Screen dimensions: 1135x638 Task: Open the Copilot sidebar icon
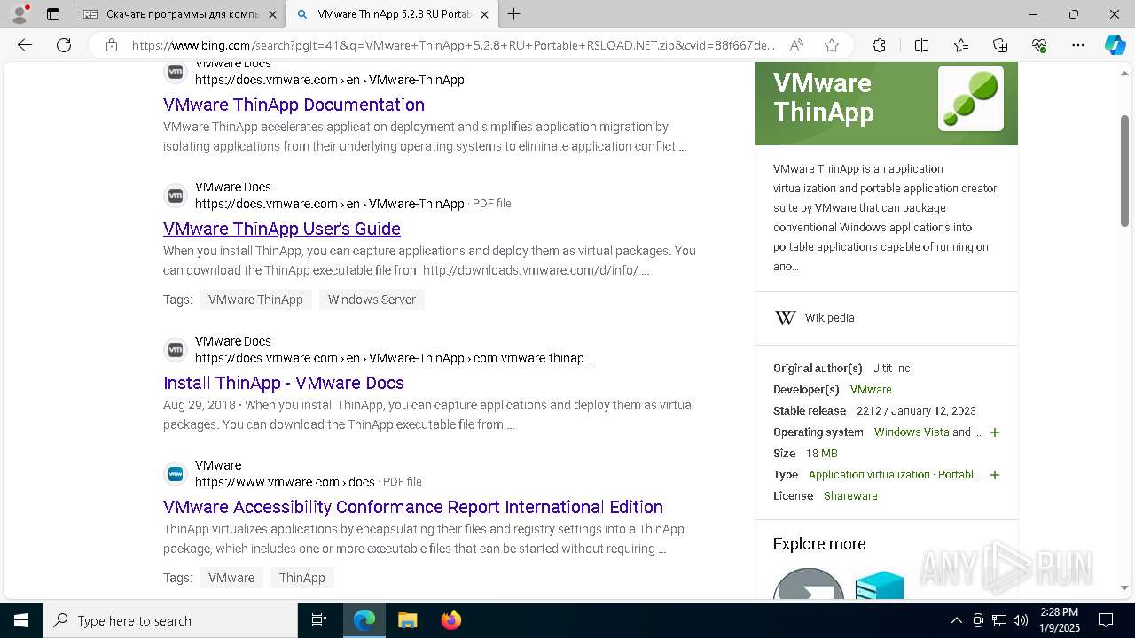tap(1115, 45)
